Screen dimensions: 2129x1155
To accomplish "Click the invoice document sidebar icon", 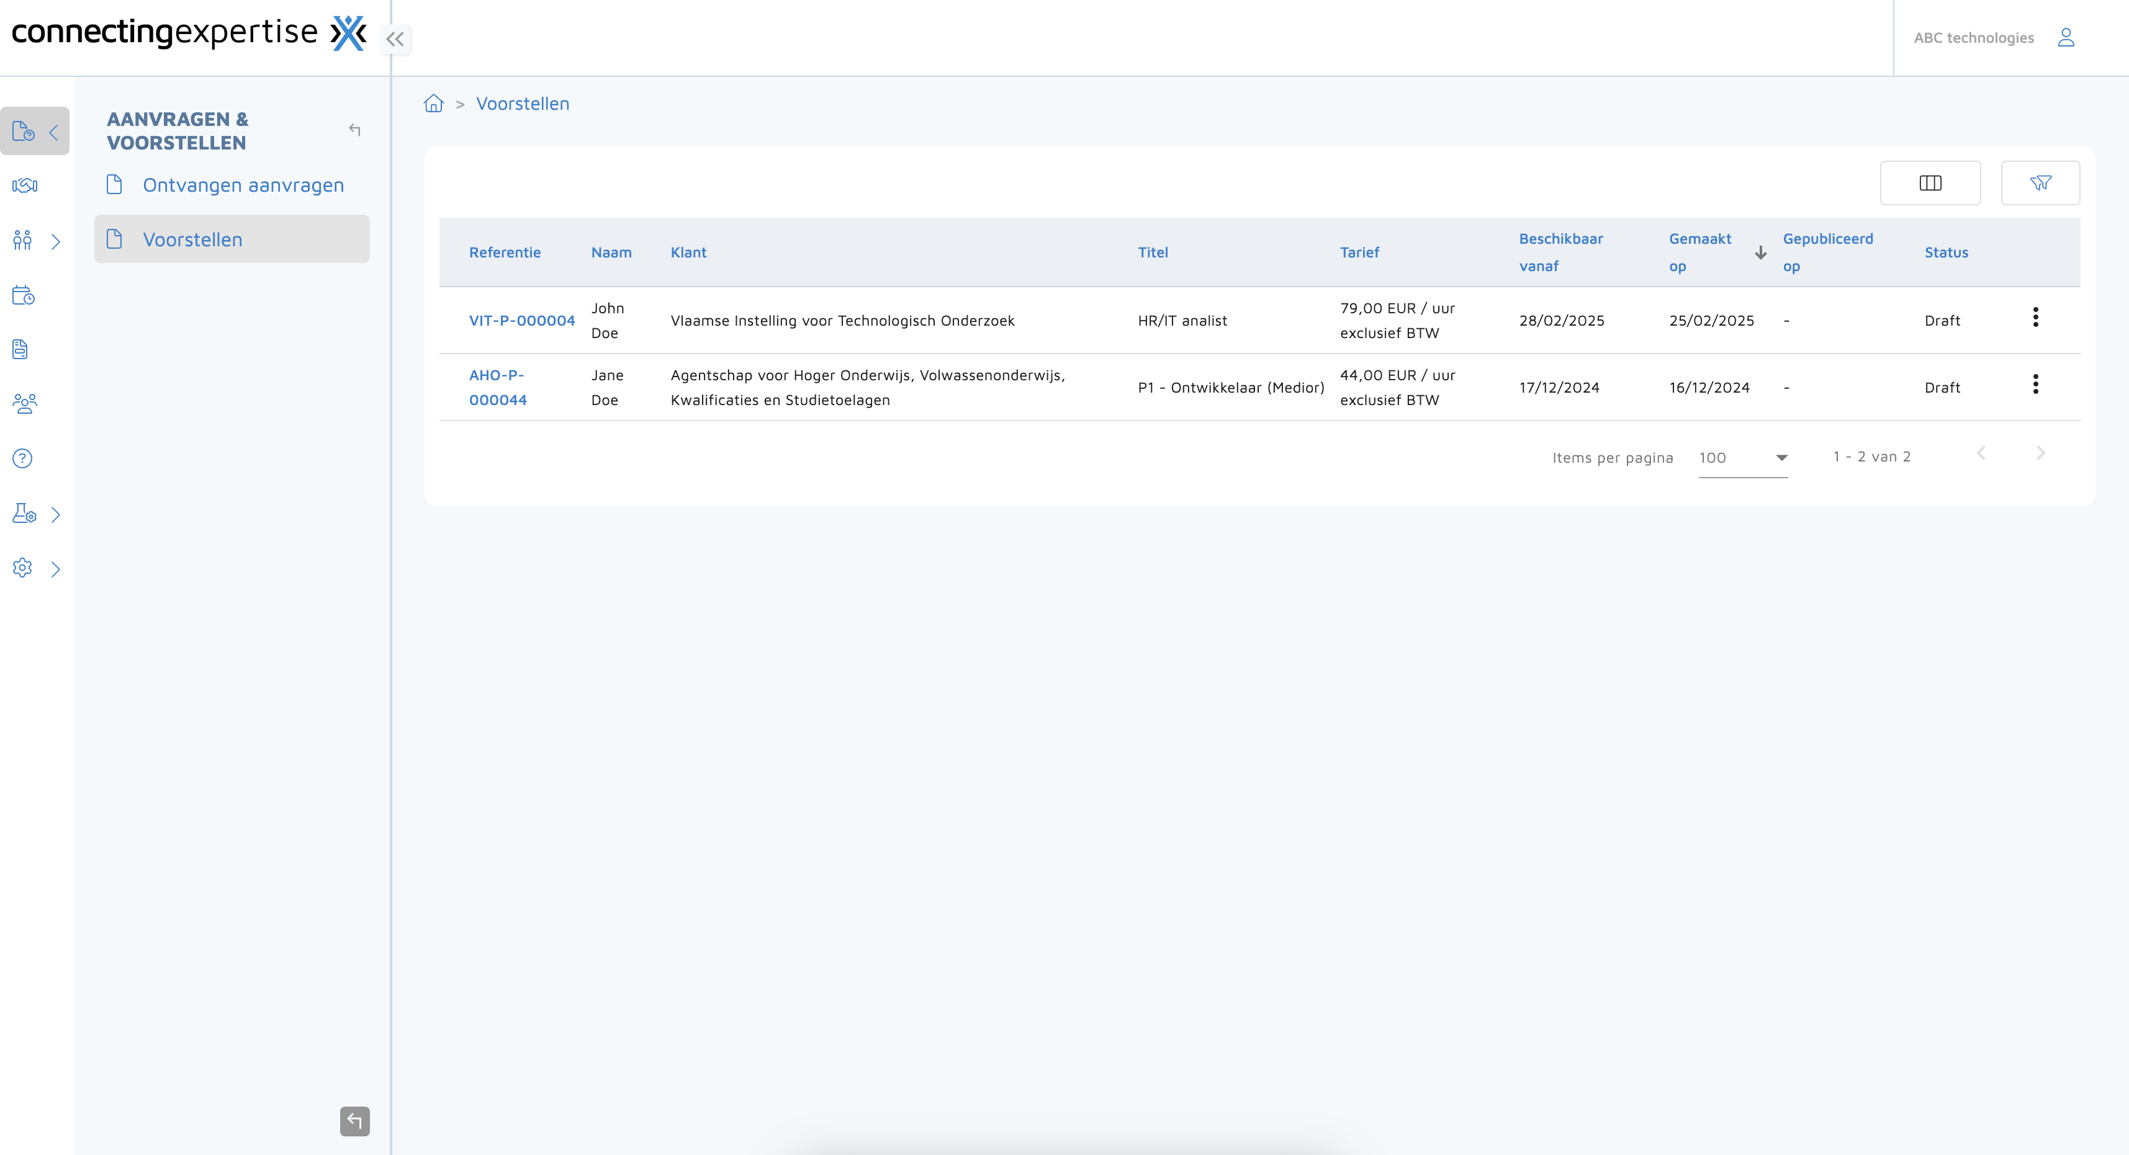I will [20, 349].
